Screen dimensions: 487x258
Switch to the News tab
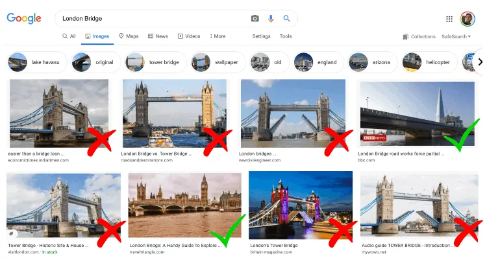(158, 36)
